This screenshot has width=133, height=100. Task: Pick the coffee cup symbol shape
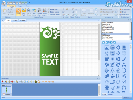coord(113,76)
